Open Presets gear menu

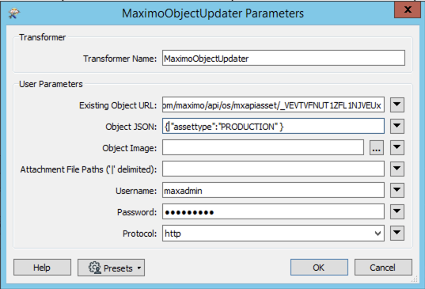tap(111, 268)
